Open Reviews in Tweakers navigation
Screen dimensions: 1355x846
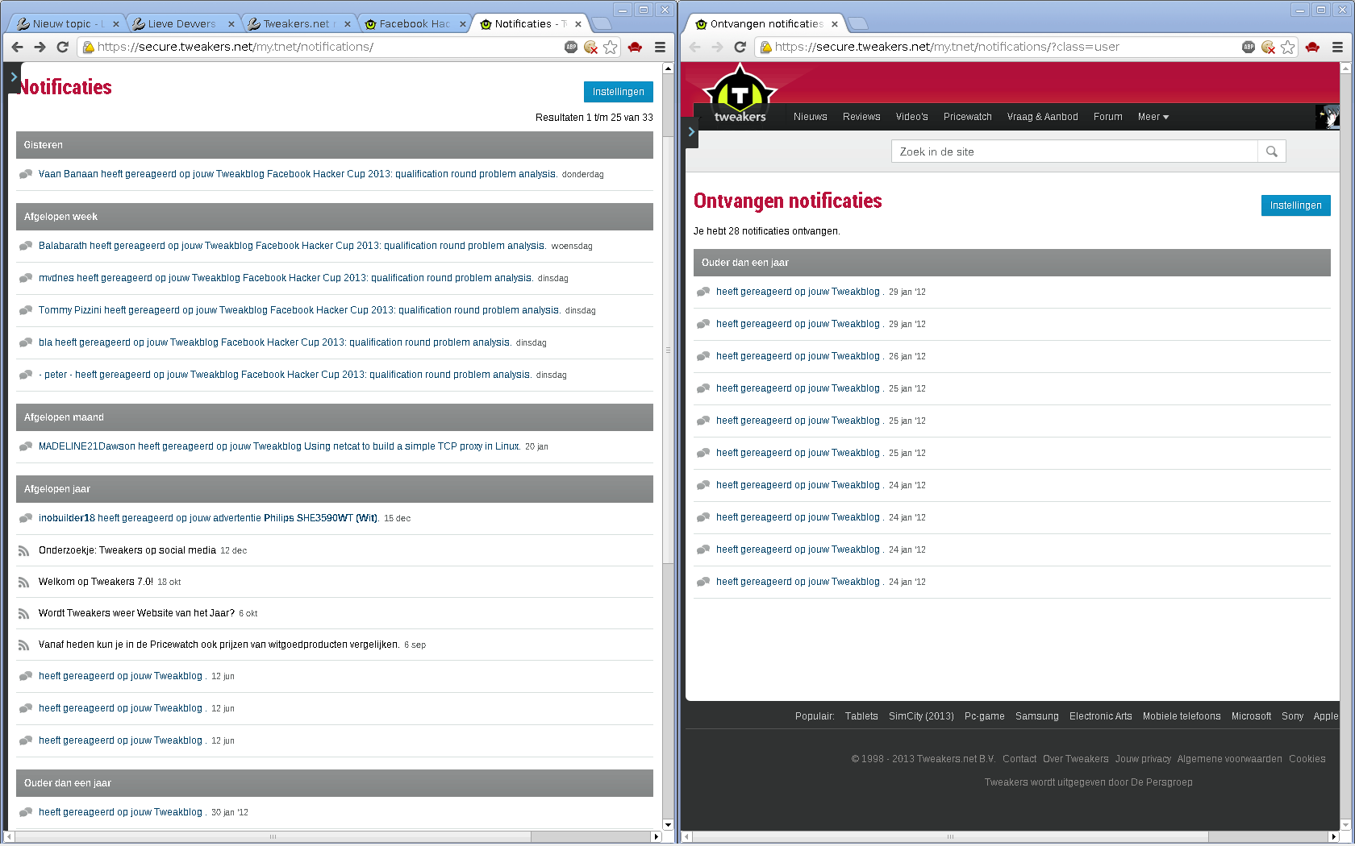click(x=861, y=117)
